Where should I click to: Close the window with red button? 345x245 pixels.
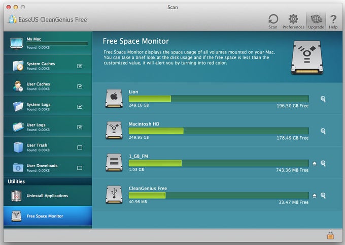pos(9,7)
